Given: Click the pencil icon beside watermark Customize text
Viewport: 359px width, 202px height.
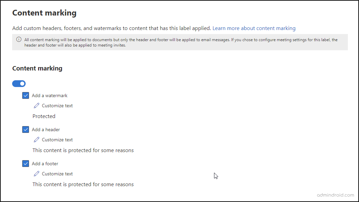Looking at the screenshot, I should point(36,106).
